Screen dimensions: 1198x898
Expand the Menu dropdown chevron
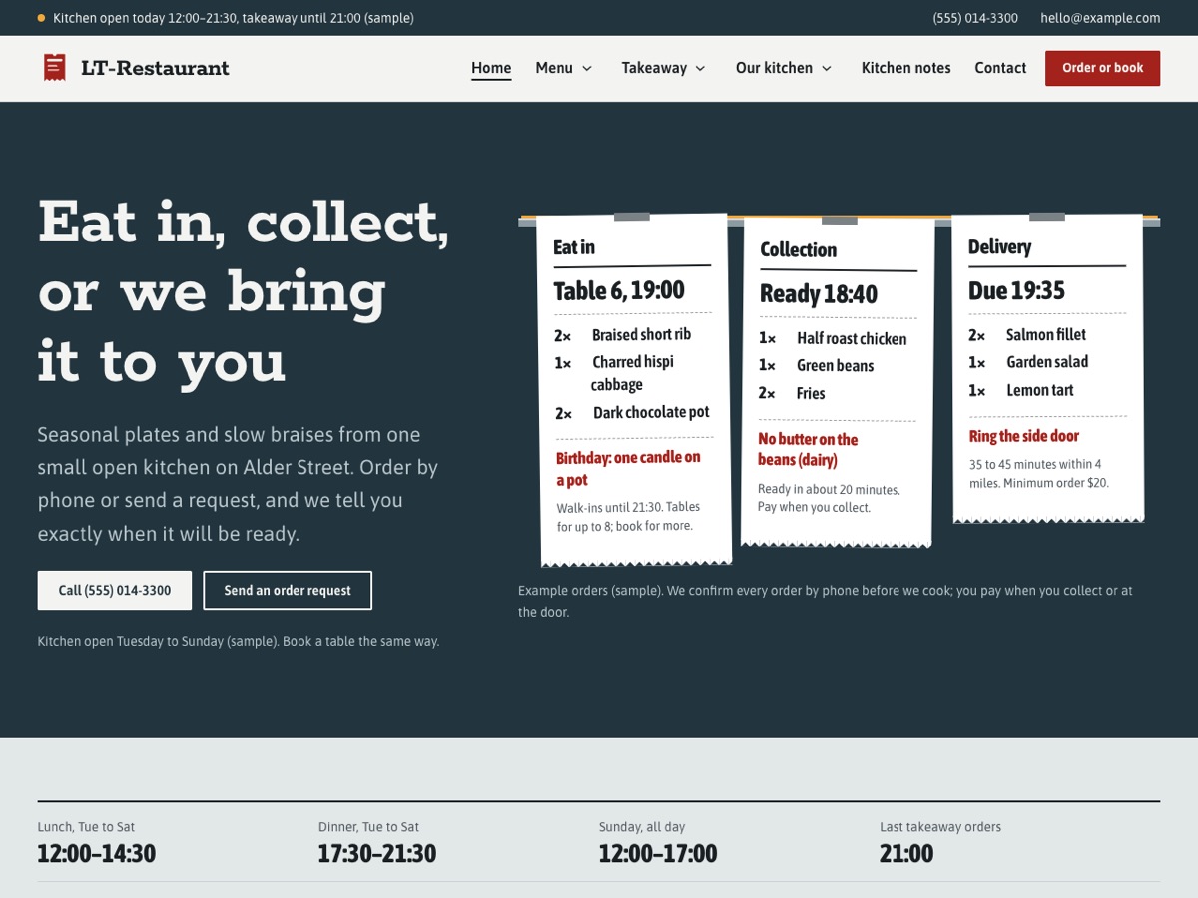click(587, 68)
